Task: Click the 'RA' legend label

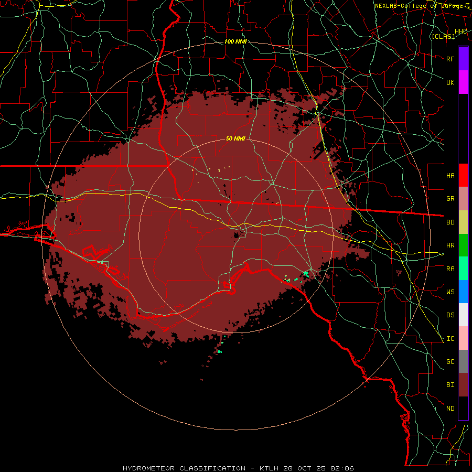Action: 450,269
